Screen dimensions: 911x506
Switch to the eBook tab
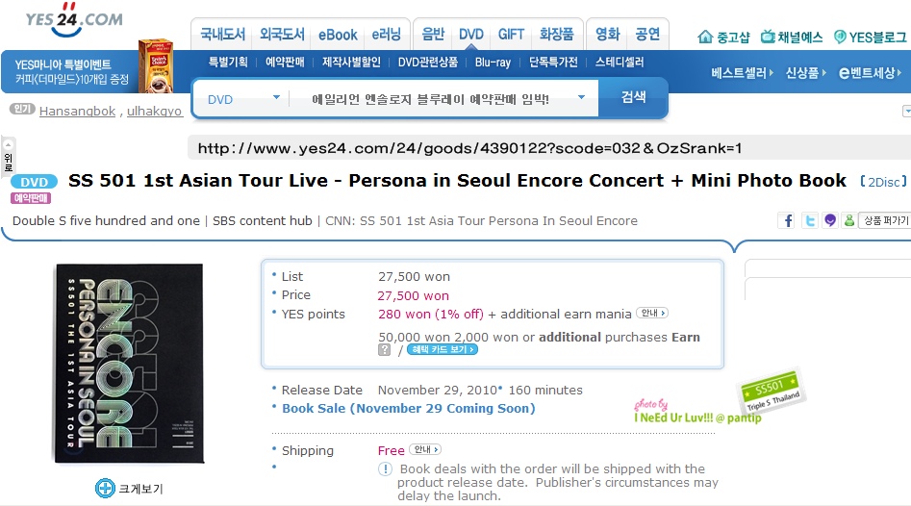click(338, 35)
